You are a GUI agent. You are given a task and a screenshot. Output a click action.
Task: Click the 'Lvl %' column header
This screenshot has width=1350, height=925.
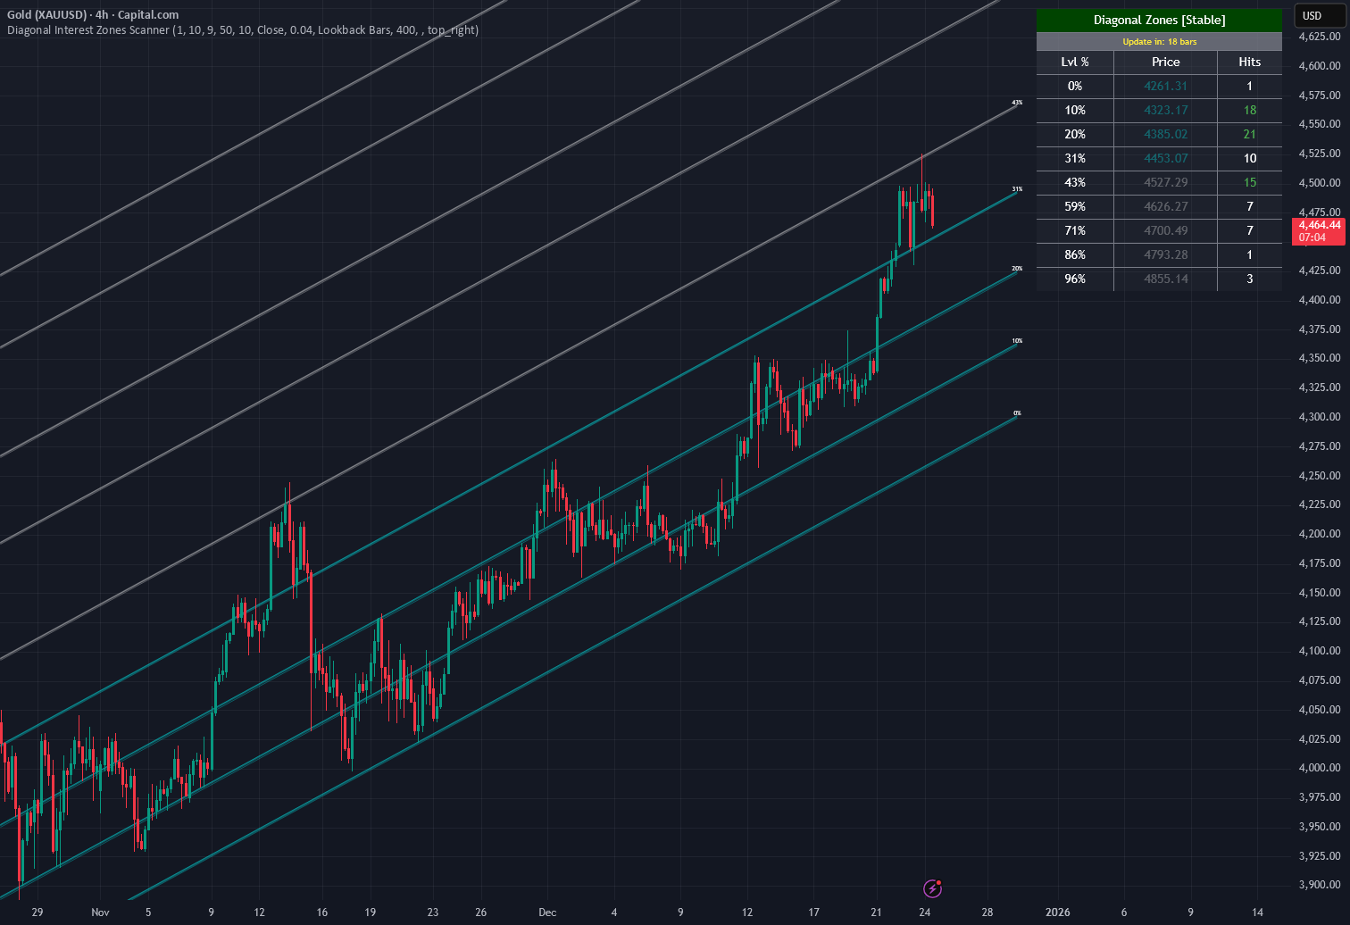coord(1075,62)
